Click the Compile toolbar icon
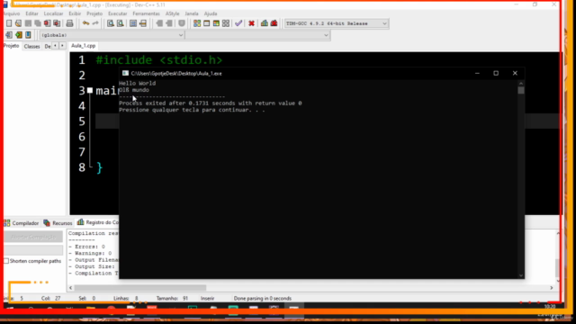576x324 pixels. [197, 23]
